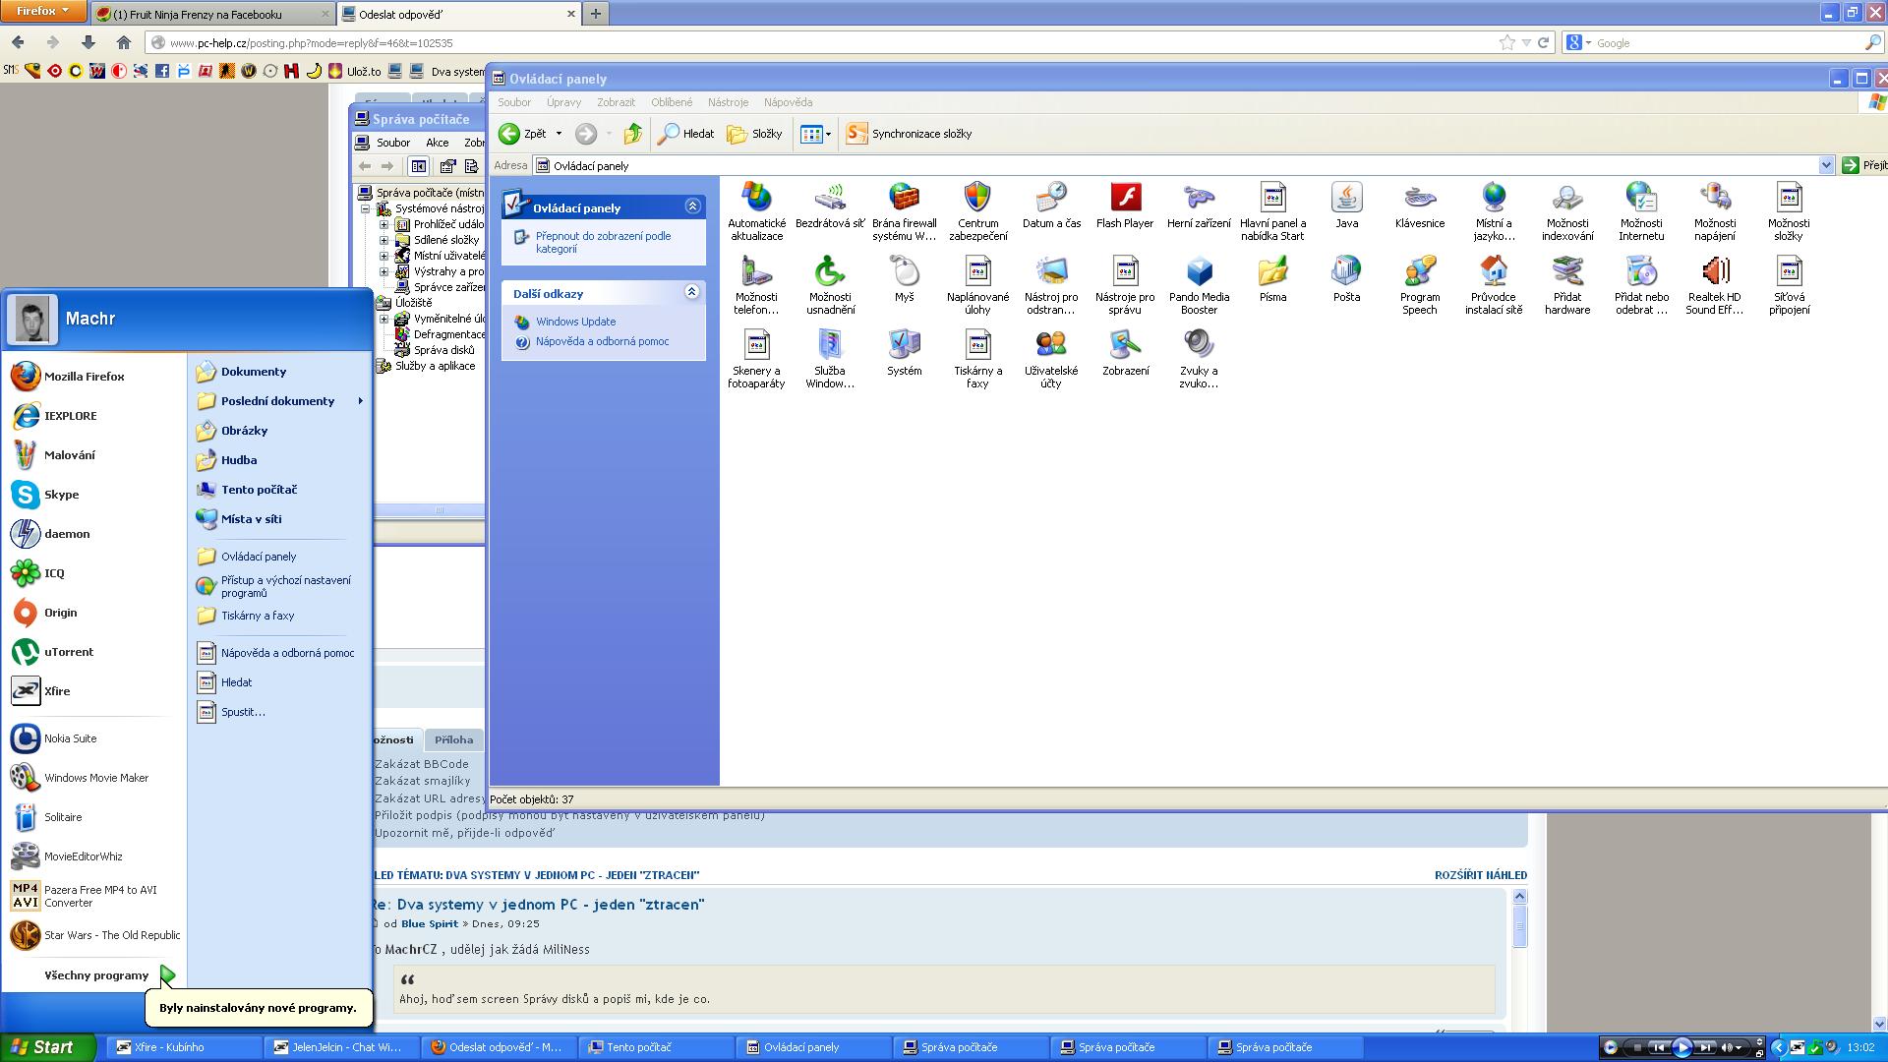Screen dimensions: 1888x1062
Task: Open the Nástroje menu
Action: pos(728,102)
